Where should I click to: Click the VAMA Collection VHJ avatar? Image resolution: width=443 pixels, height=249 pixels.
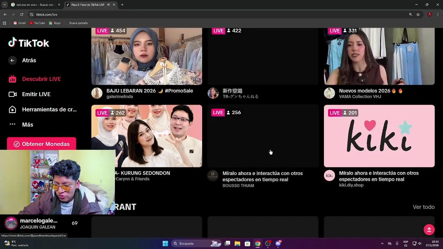(x=329, y=93)
